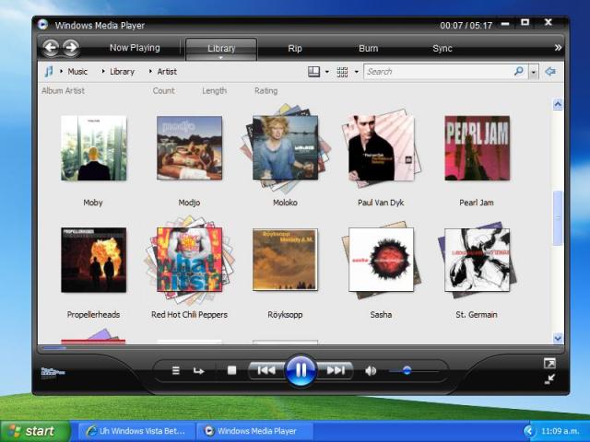Show more tabs with double chevron
The width and height of the screenshot is (590, 442).
tap(558, 47)
